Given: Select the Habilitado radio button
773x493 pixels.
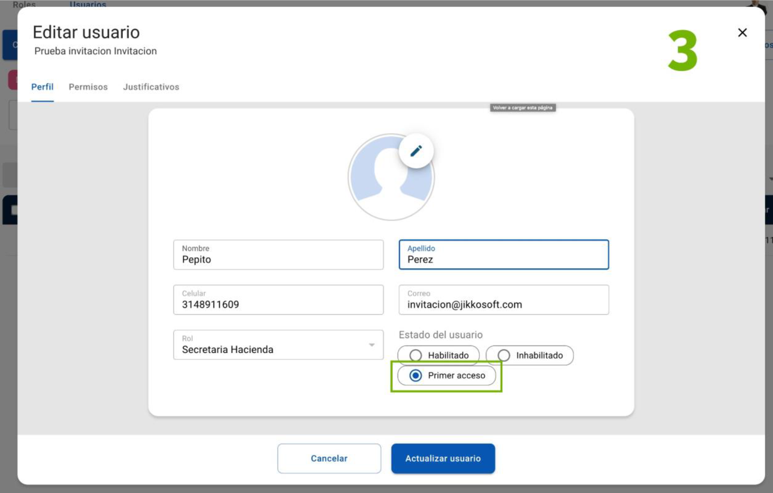Looking at the screenshot, I should [415, 355].
